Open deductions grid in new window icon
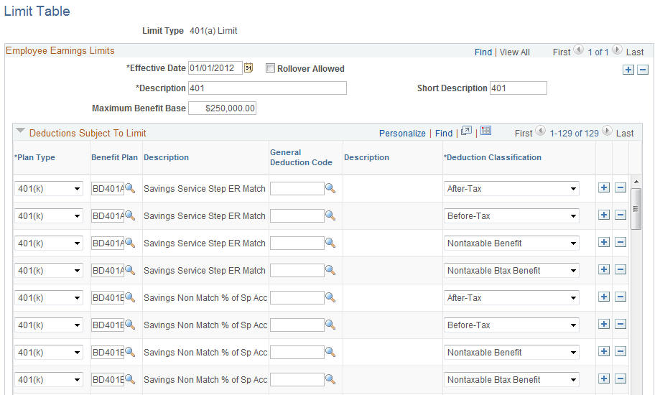This screenshot has height=395, width=660. (x=466, y=131)
